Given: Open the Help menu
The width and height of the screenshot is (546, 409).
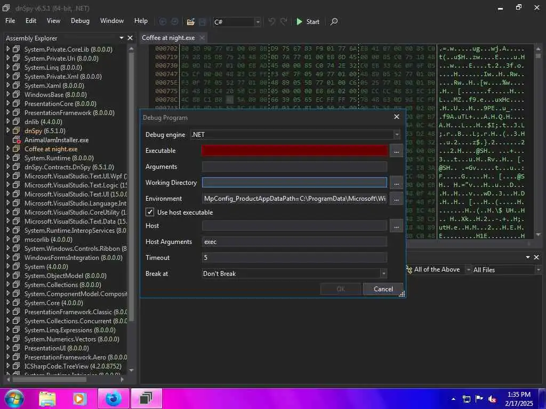Looking at the screenshot, I should (x=141, y=21).
